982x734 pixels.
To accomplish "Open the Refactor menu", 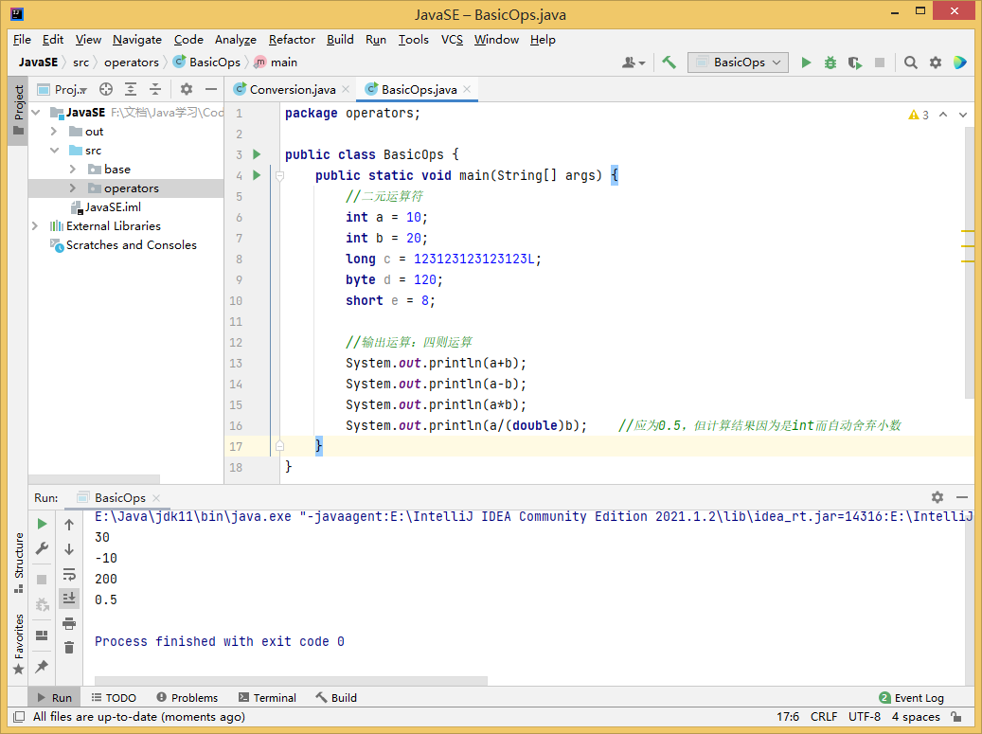I will 292,40.
